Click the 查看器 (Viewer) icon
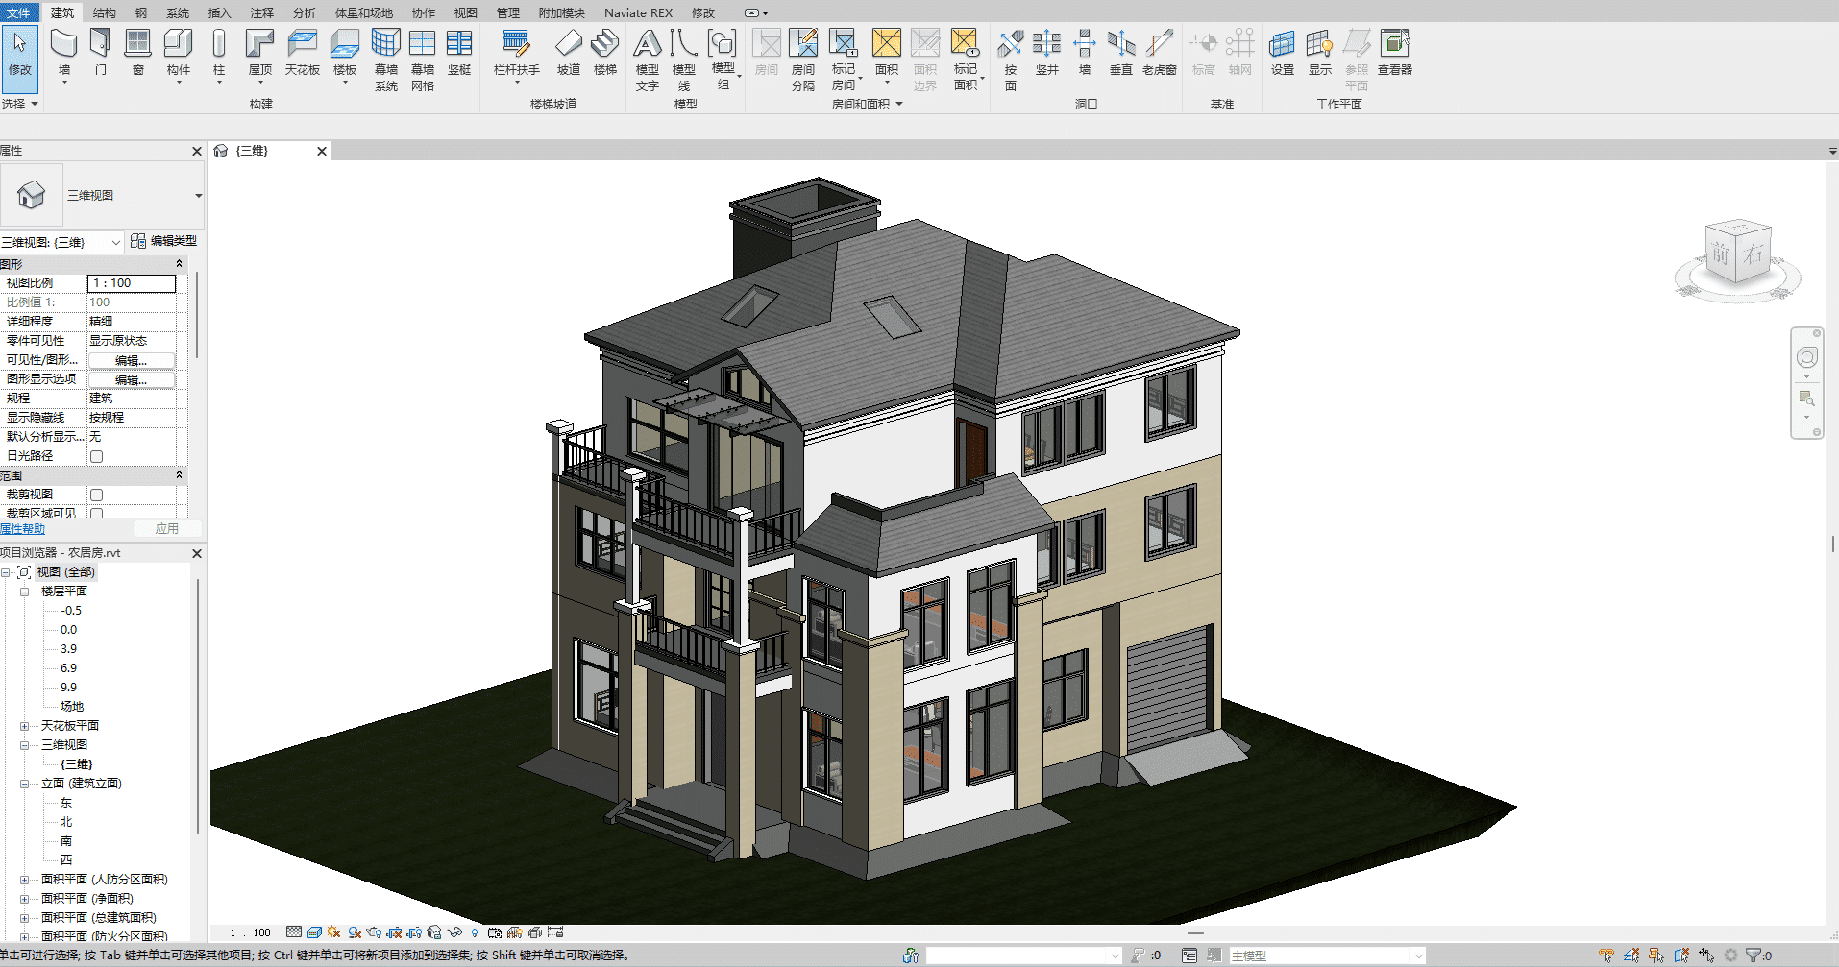 [x=1395, y=53]
